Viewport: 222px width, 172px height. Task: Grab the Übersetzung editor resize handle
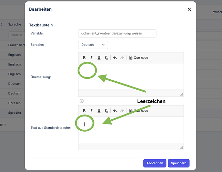tap(181, 94)
